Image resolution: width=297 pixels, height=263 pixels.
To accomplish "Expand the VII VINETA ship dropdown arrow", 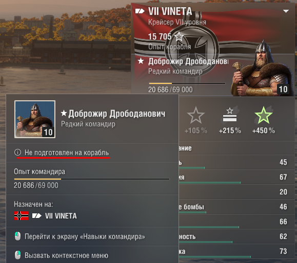I will pyautogui.click(x=286, y=11).
